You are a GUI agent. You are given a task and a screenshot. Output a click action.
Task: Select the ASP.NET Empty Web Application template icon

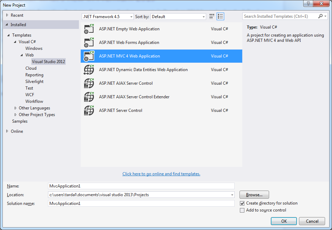coord(89,29)
